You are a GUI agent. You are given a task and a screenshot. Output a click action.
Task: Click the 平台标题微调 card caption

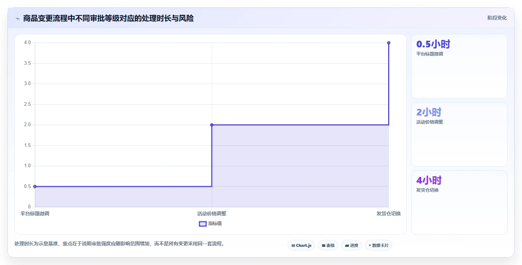click(x=430, y=54)
